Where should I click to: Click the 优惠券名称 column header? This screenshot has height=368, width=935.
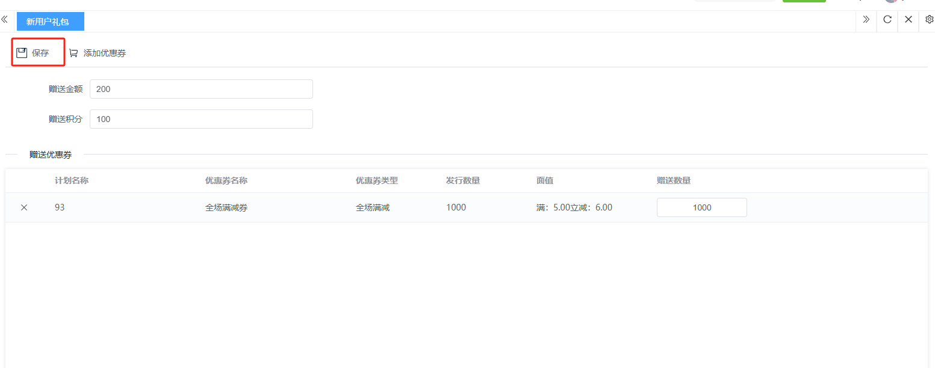(x=226, y=180)
